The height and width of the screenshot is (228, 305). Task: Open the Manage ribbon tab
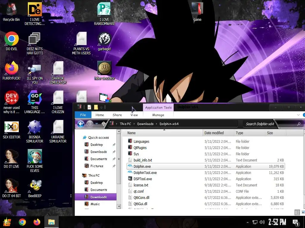pos(158,115)
